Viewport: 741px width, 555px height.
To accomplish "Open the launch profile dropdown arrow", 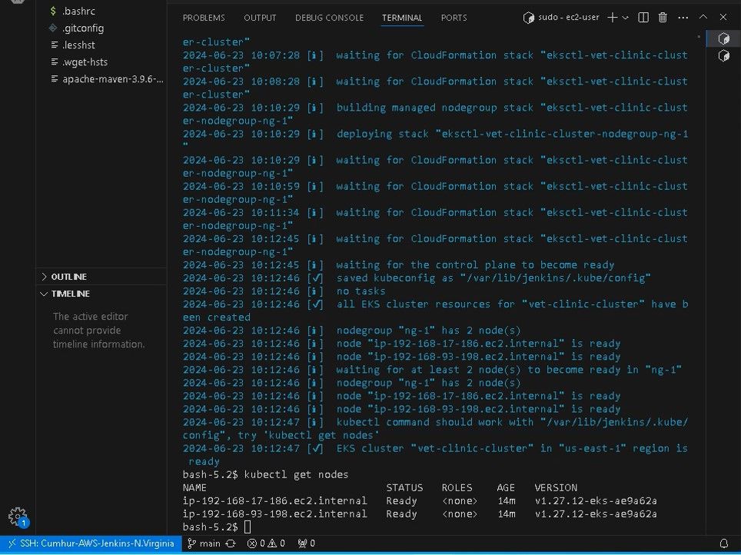I will pyautogui.click(x=625, y=18).
